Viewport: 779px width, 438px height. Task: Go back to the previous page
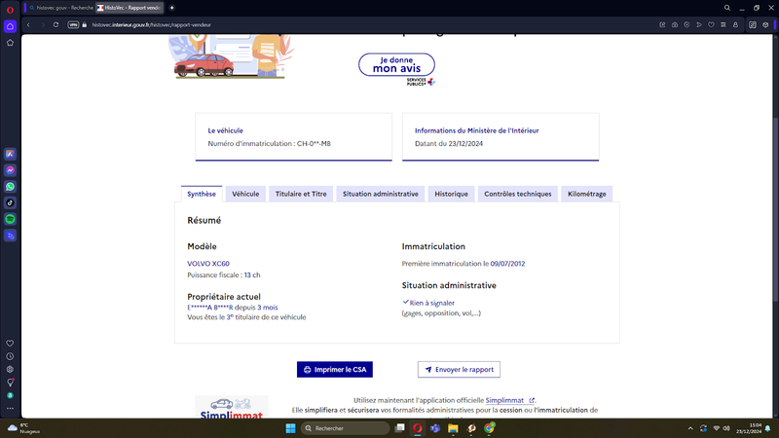(x=28, y=25)
